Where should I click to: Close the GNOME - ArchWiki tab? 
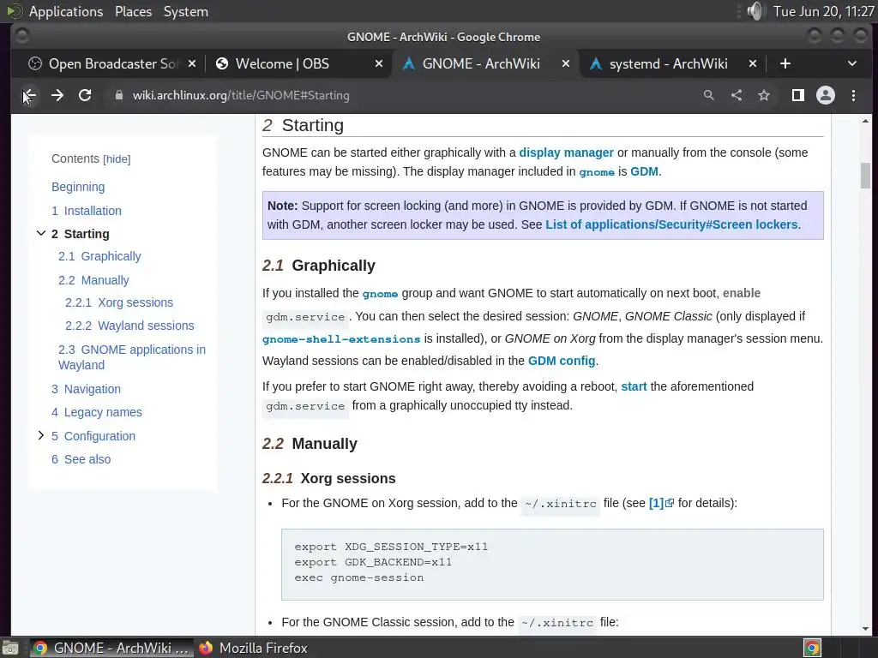pos(566,63)
